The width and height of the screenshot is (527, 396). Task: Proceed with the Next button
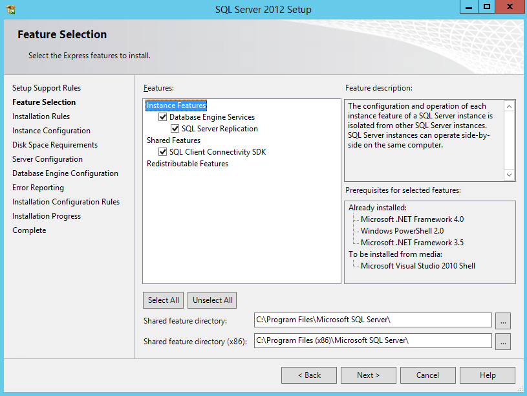tap(368, 375)
